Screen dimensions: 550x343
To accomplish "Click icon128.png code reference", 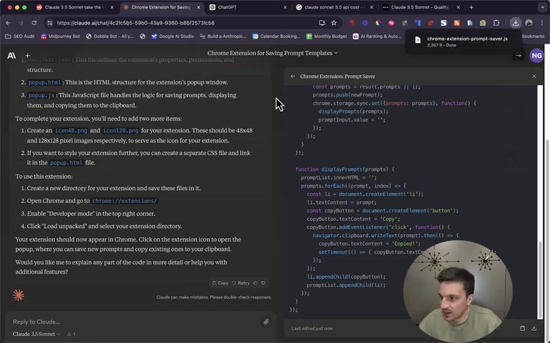I will 120,131.
